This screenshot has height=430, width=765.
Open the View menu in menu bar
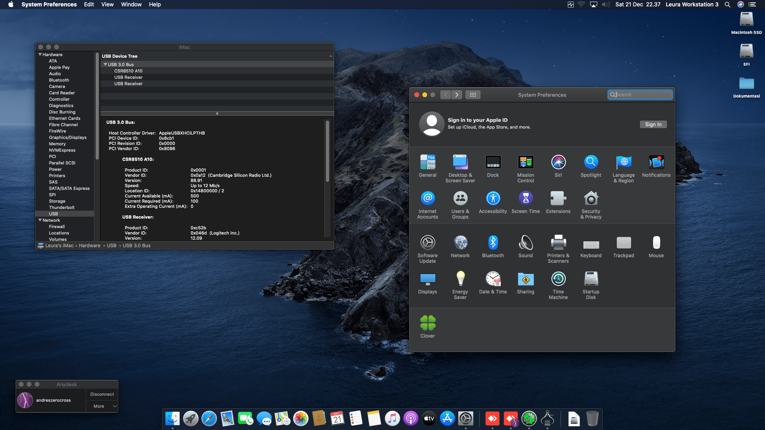tap(107, 4)
